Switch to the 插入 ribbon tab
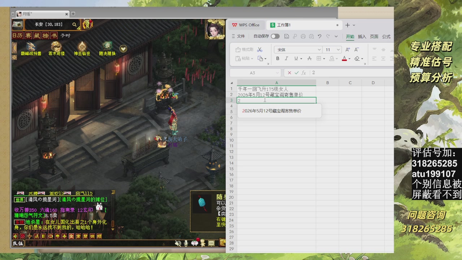 (362, 36)
